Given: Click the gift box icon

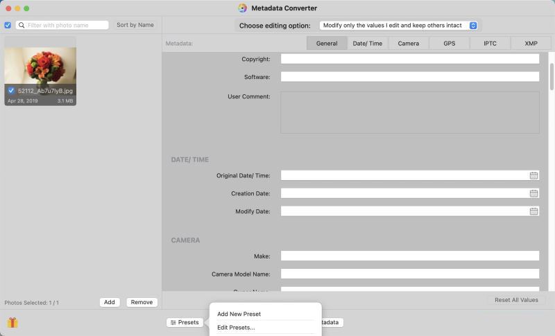Looking at the screenshot, I should tap(12, 322).
